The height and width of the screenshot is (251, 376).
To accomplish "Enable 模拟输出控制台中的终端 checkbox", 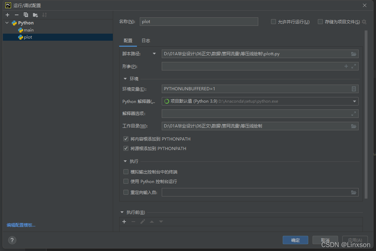I will tap(126, 172).
